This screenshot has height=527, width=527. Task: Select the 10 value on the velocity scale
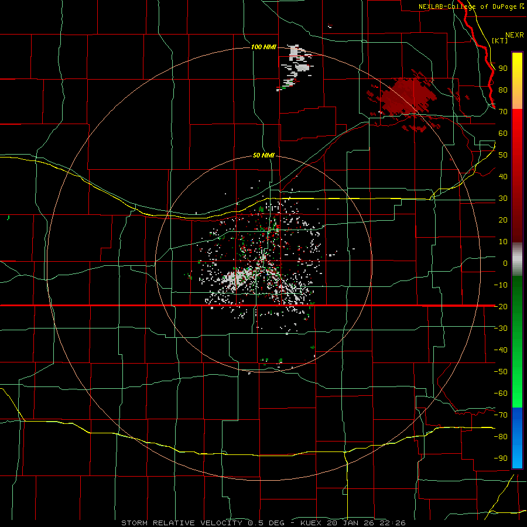[503, 242]
